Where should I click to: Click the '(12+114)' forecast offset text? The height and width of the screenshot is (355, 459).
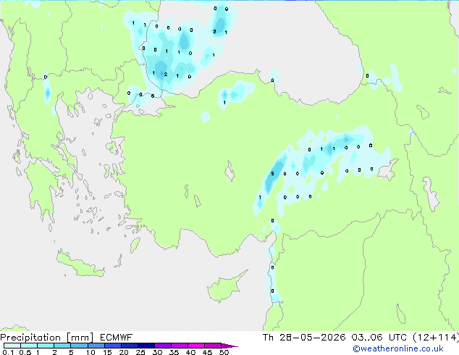coord(436,338)
